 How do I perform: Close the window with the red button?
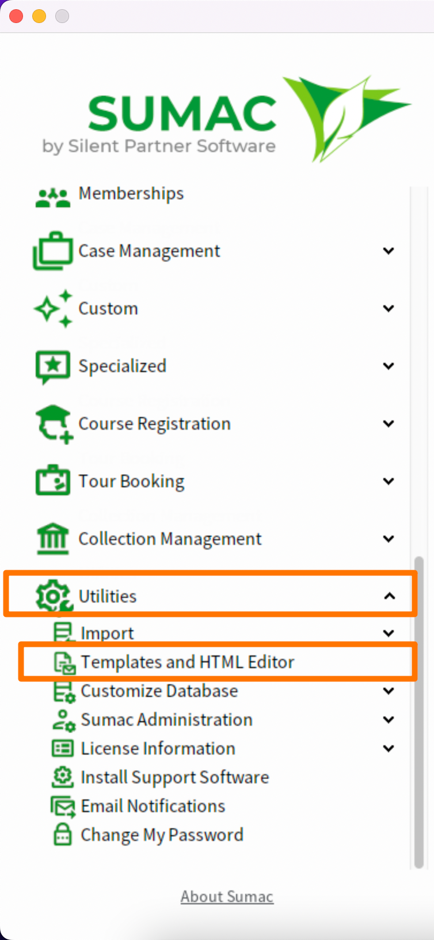(16, 16)
